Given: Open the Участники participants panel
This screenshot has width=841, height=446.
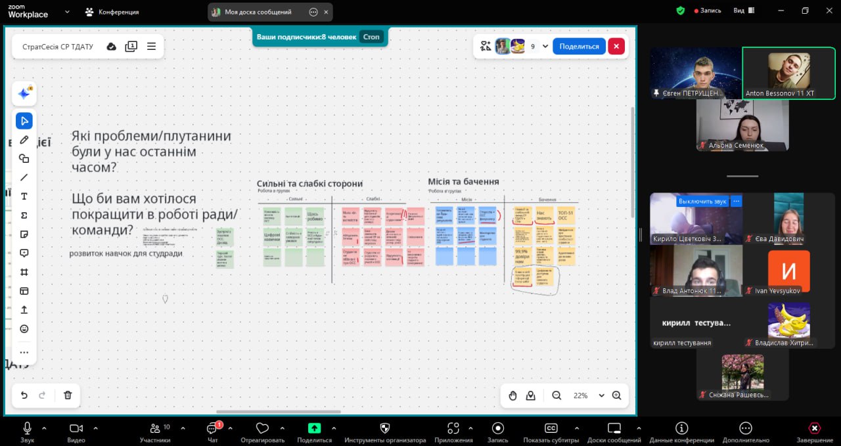Looking at the screenshot, I should pos(155,432).
